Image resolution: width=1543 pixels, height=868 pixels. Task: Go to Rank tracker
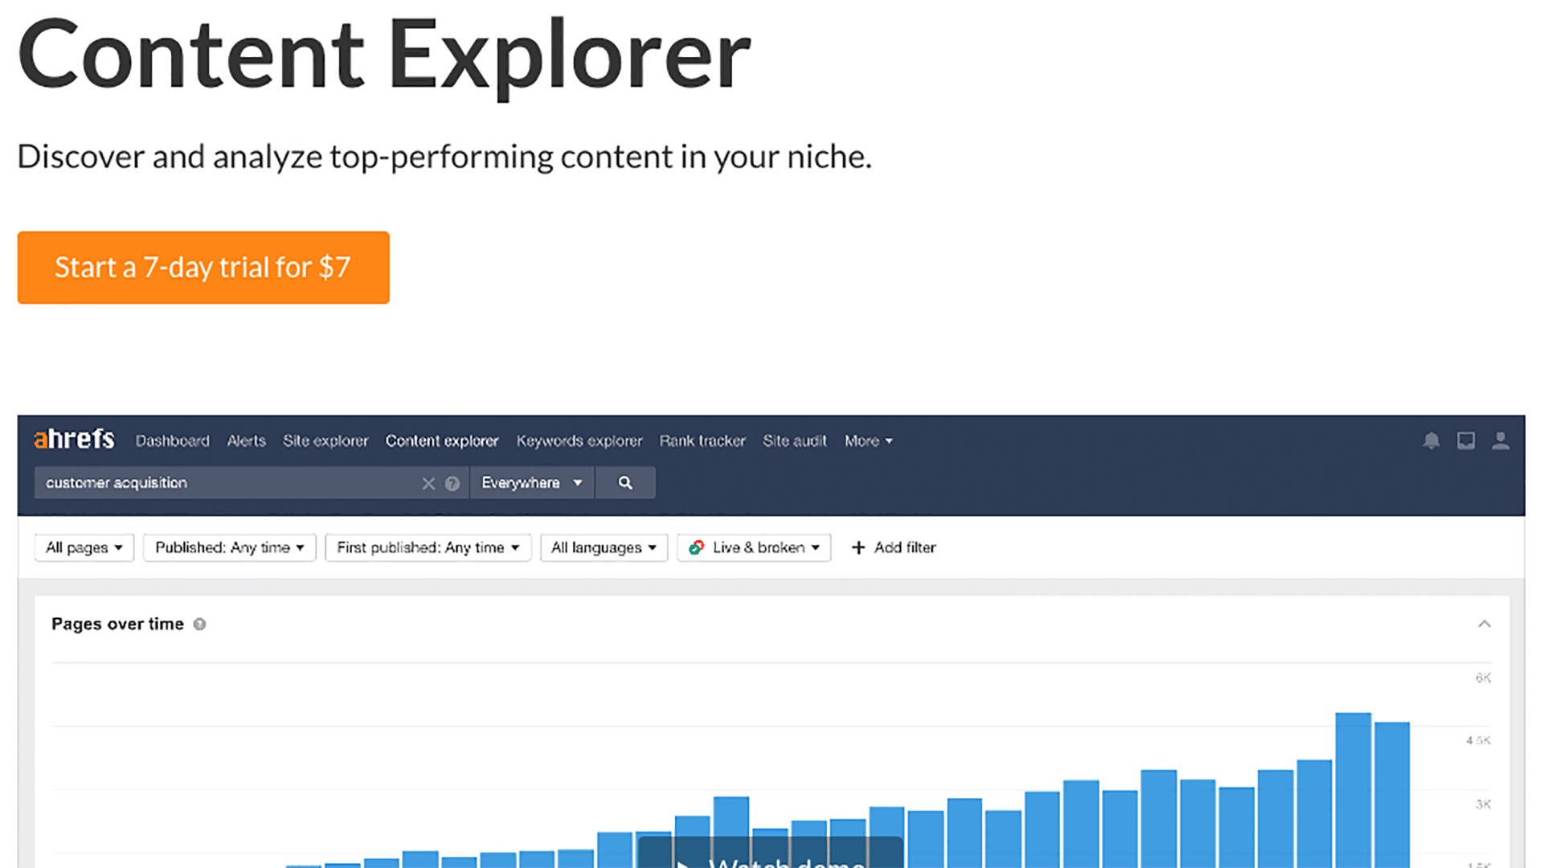click(702, 440)
